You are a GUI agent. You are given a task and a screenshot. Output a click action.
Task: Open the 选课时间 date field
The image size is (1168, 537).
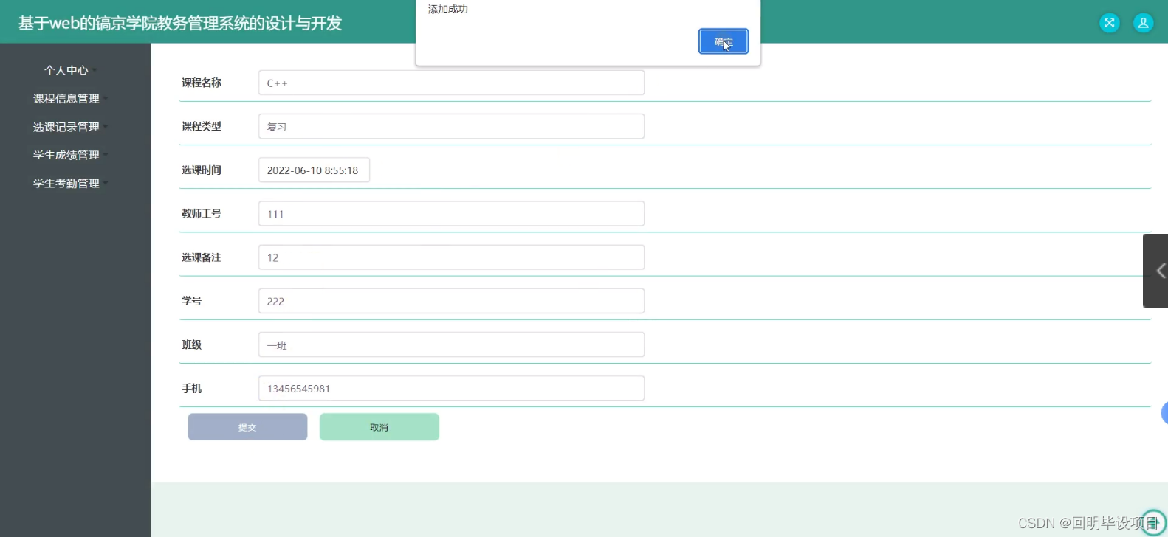tap(314, 170)
